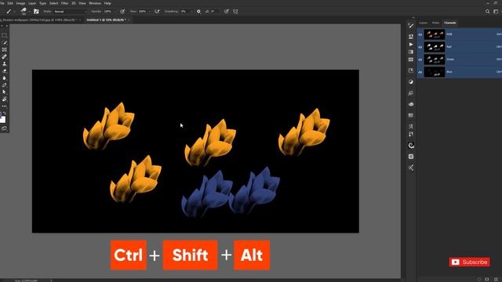Switch to the flowers wallpaper document tab
502x282 pixels.
click(38, 20)
